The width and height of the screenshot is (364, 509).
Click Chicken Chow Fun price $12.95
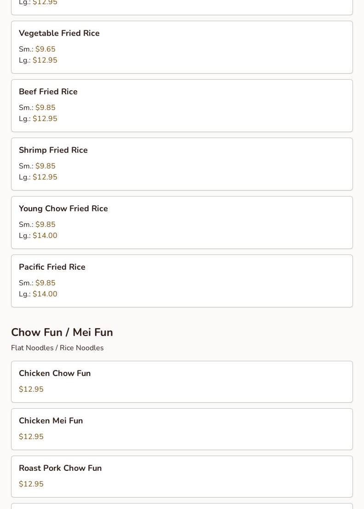pyautogui.click(x=31, y=389)
